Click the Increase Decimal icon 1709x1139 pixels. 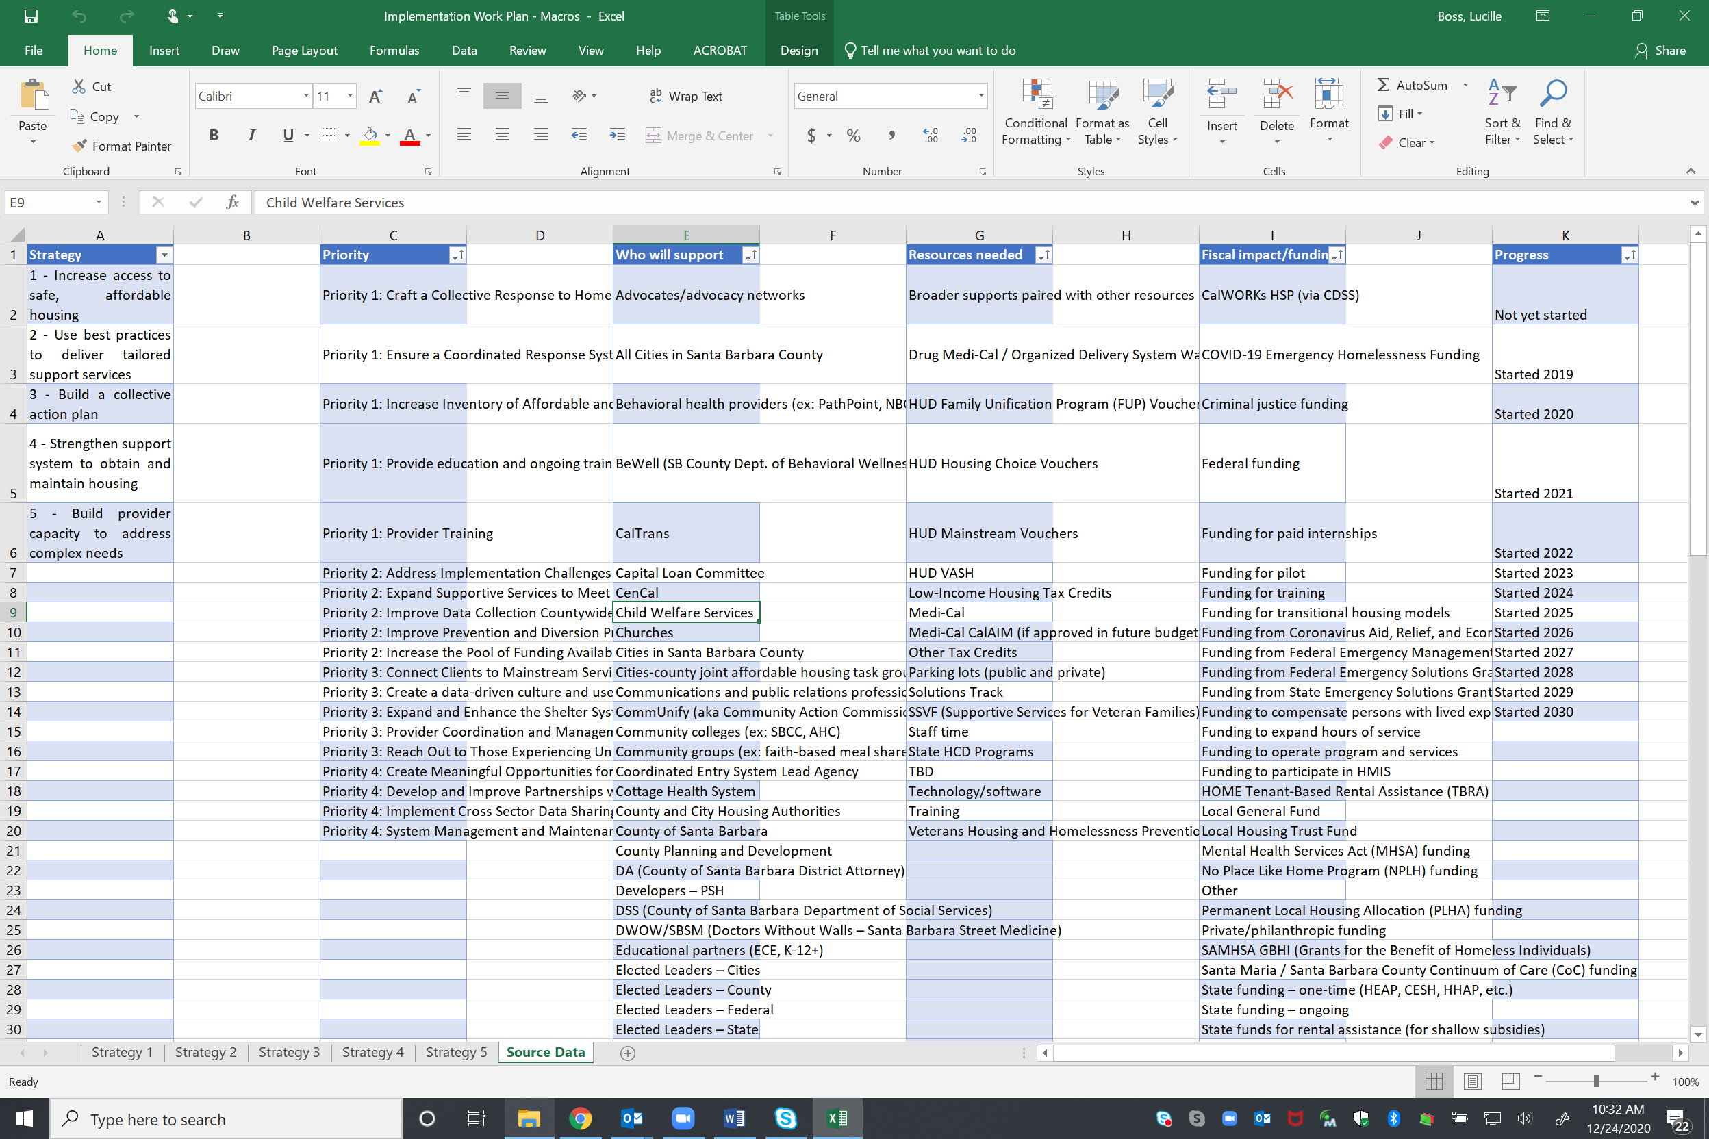coord(931,135)
